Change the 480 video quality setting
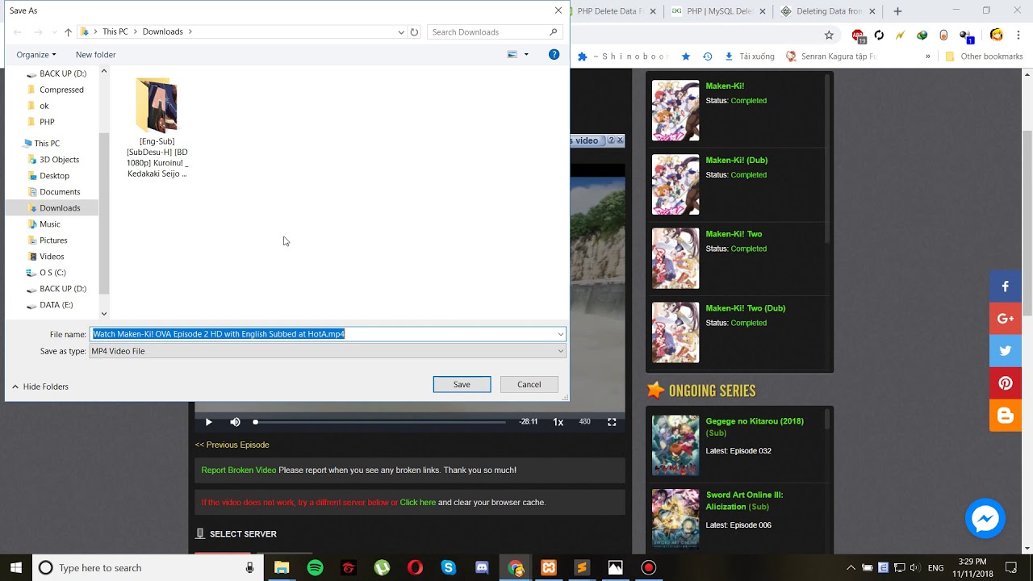1033x581 pixels. point(585,422)
